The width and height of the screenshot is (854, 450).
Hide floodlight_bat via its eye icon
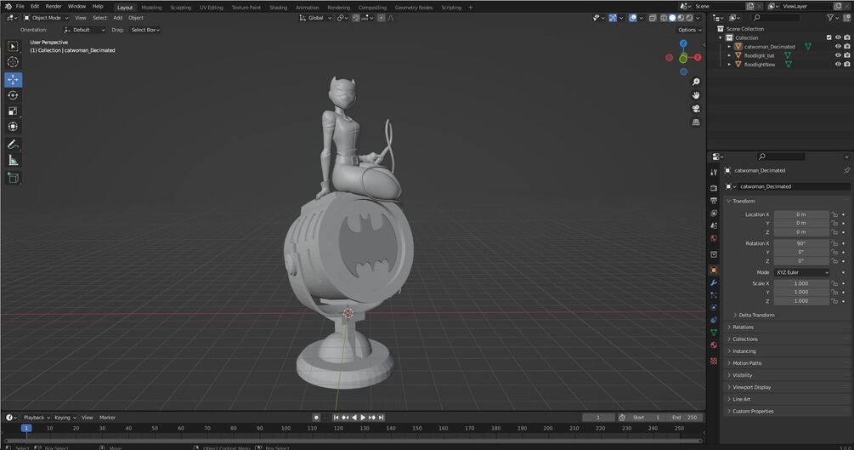click(x=838, y=55)
